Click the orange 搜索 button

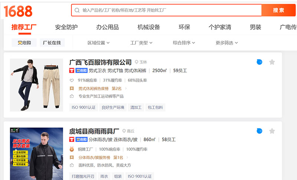pos(278,10)
